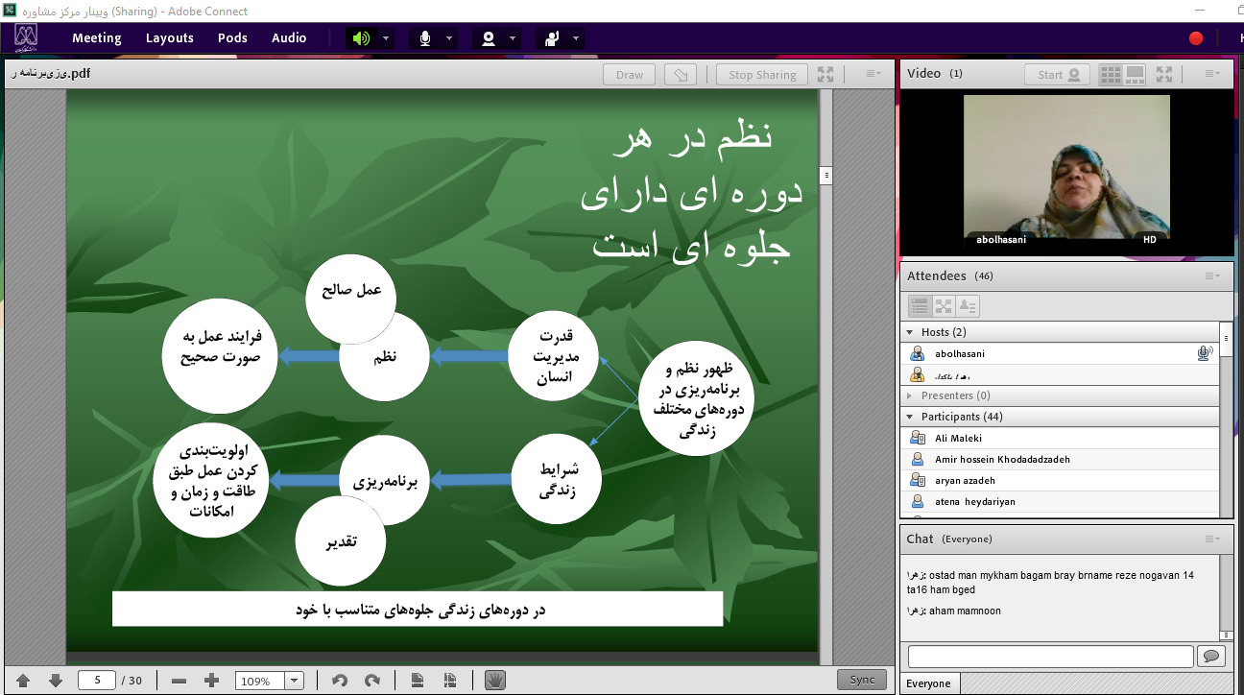This screenshot has width=1244, height=695.
Task: Go to the next slide page
Action: tap(56, 680)
